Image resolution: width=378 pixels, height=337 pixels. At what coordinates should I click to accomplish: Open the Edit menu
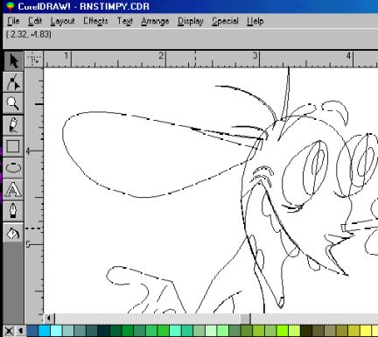[x=35, y=21]
